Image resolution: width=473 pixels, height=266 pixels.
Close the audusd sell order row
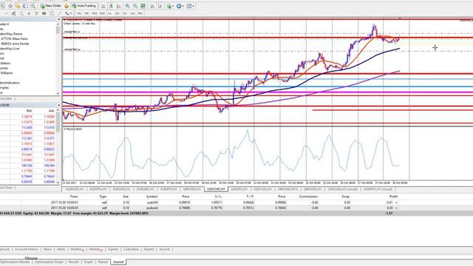pyautogui.click(x=396, y=208)
